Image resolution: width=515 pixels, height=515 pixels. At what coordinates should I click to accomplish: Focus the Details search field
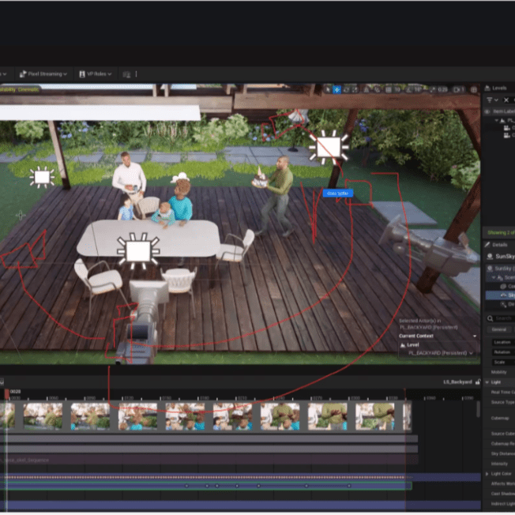click(501, 318)
